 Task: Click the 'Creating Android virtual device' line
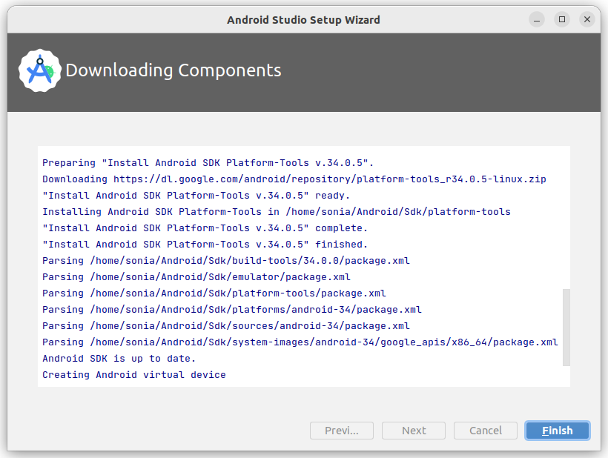[x=134, y=374]
